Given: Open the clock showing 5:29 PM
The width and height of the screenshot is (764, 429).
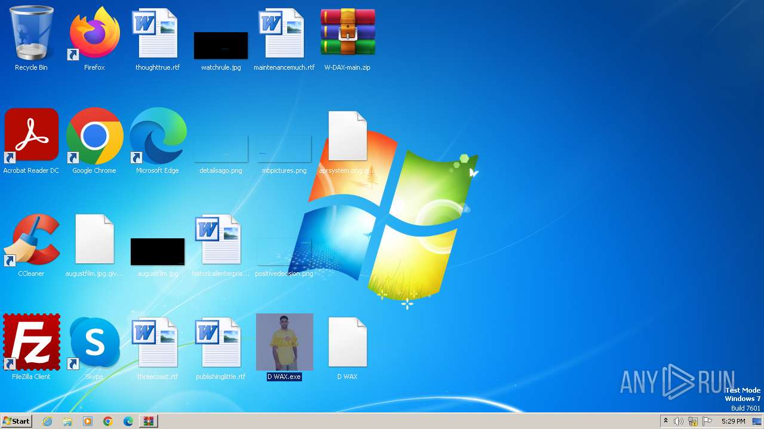Looking at the screenshot, I should [733, 421].
